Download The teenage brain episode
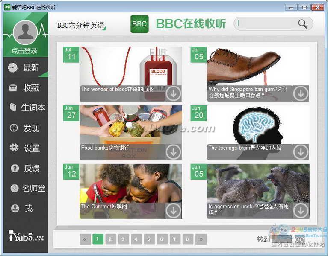The image size is (328, 256). [x=301, y=152]
